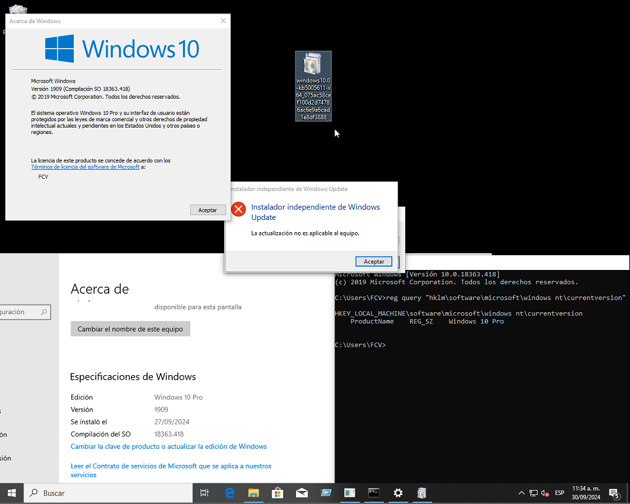Image resolution: width=630 pixels, height=504 pixels.
Task: Click 'La actualización no es aplicable al equipo' message
Action: pyautogui.click(x=305, y=233)
